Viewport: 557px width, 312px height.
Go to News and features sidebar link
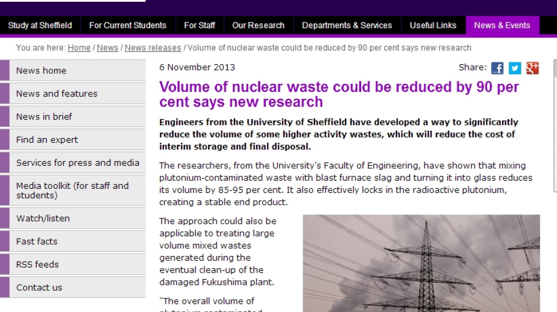coord(57,94)
